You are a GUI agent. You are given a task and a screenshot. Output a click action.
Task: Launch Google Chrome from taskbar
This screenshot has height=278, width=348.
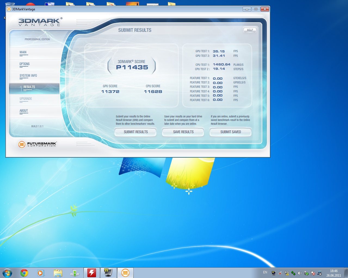[24, 273]
